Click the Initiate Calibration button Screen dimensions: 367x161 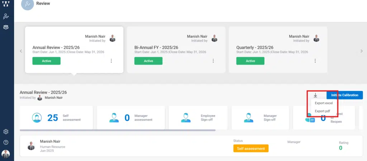[x=344, y=95]
